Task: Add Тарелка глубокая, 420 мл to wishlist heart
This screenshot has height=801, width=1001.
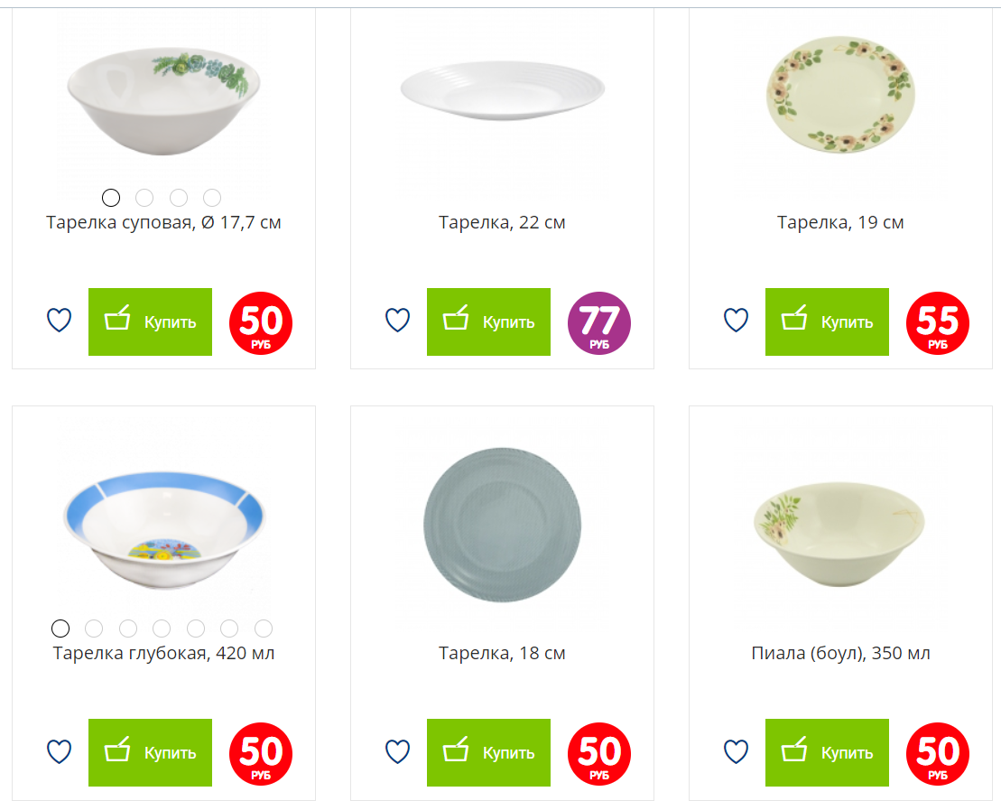Action: pyautogui.click(x=60, y=751)
